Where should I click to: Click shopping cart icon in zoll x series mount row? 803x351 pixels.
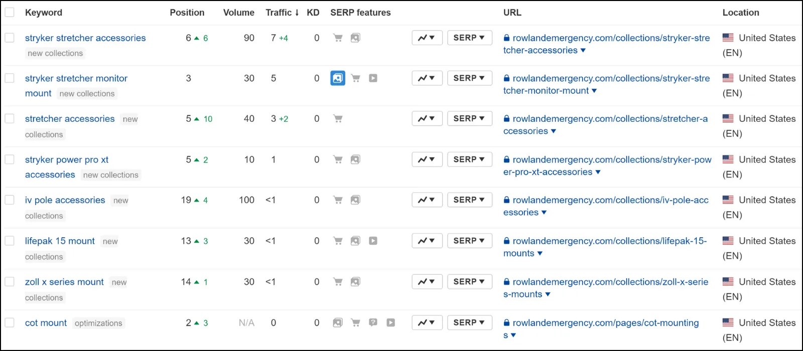point(338,282)
